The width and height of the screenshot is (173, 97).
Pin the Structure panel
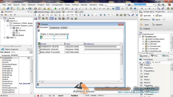pyautogui.click(x=28, y=12)
